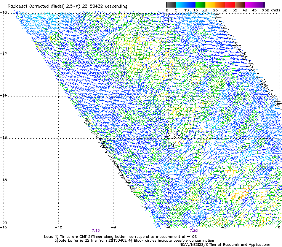Click the magenta-purple 40–50 knots legend segment
The height and width of the screenshot is (247, 282).
[255, 5]
